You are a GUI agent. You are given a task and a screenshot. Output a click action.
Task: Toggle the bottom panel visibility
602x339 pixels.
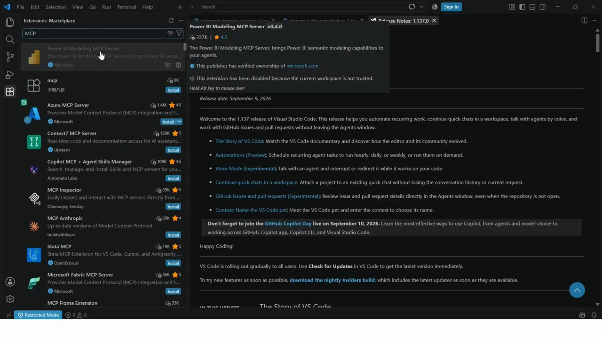[532, 7]
